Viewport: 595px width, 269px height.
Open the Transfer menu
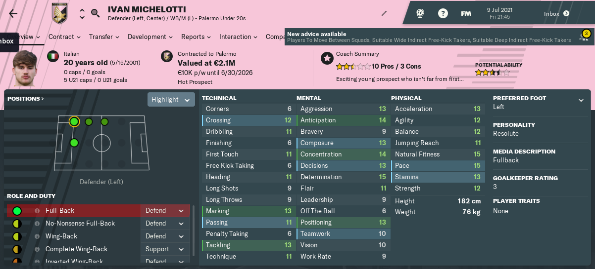[104, 37]
